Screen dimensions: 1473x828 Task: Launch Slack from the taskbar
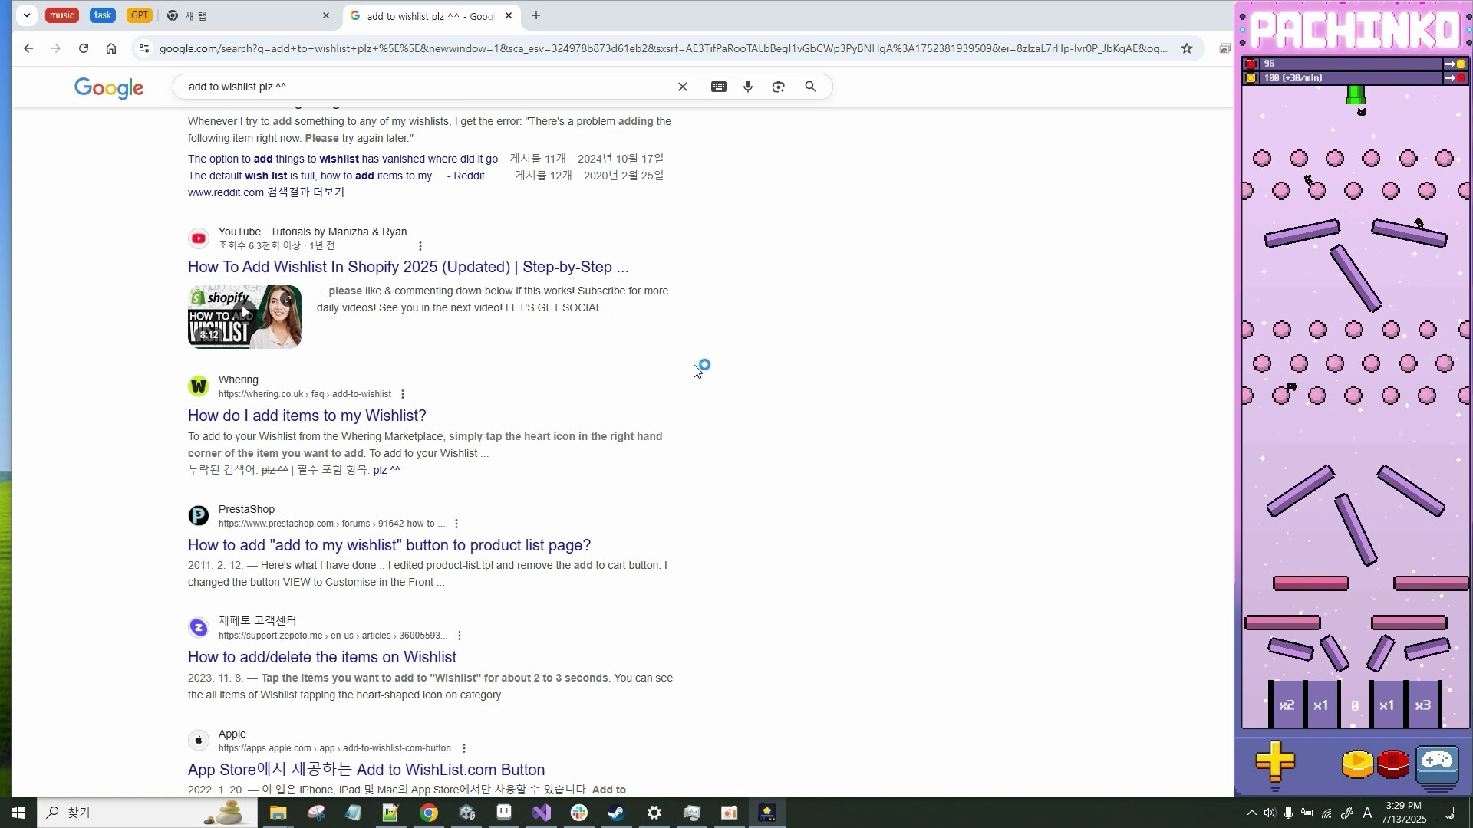[x=579, y=813]
